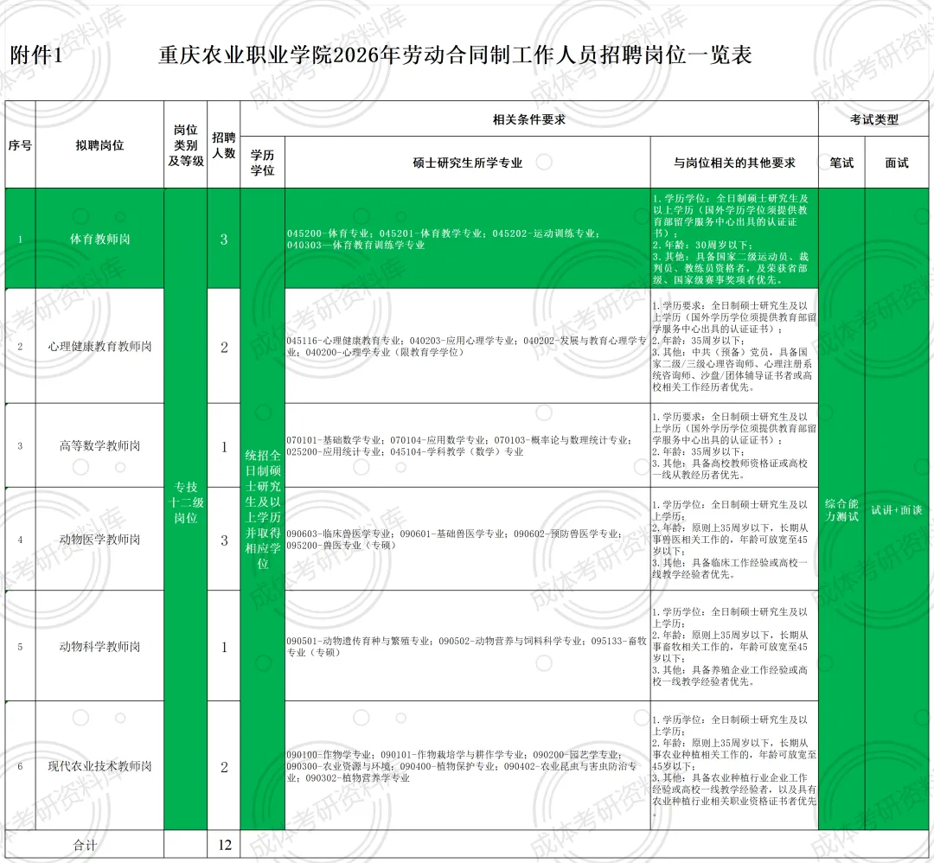934x863 pixels.
Task: Select the 岗位类别及等级 column header
Action: coord(186,144)
